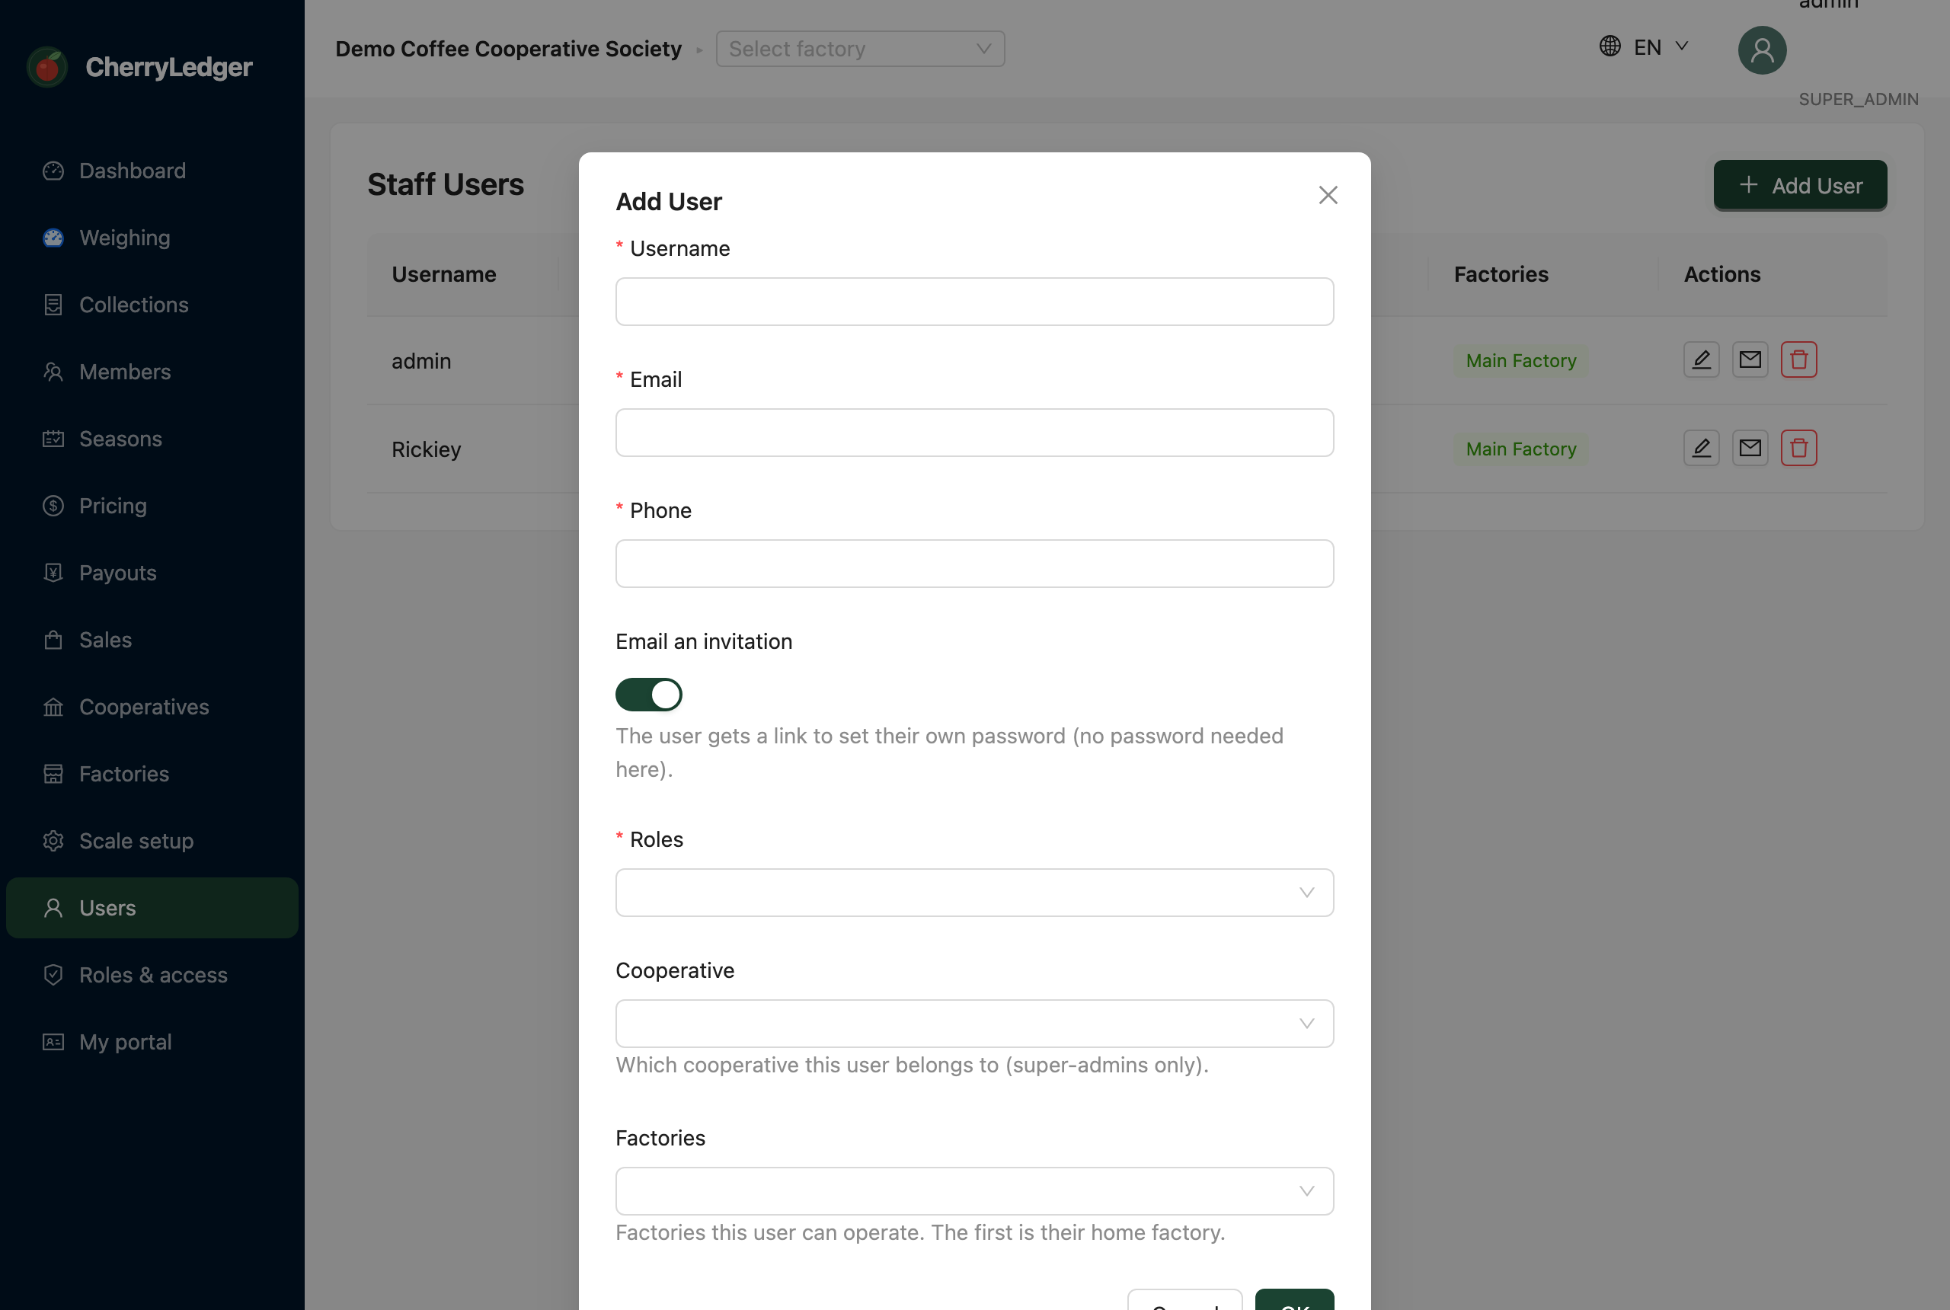
Task: Click the Users person icon
Action: point(53,907)
